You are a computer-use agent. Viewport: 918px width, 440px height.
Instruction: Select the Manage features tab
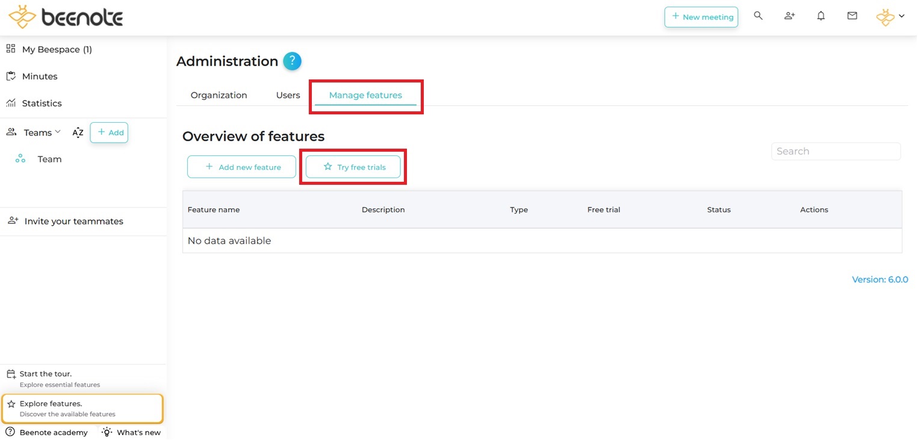click(x=365, y=95)
